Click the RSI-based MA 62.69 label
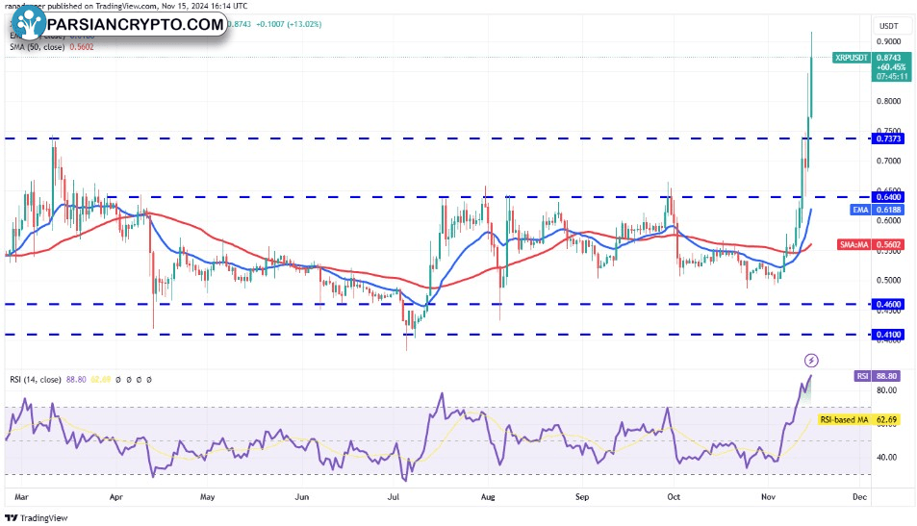Image resolution: width=917 pixels, height=526 pixels. click(858, 419)
